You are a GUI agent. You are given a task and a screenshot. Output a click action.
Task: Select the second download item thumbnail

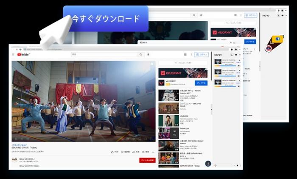[218, 72]
